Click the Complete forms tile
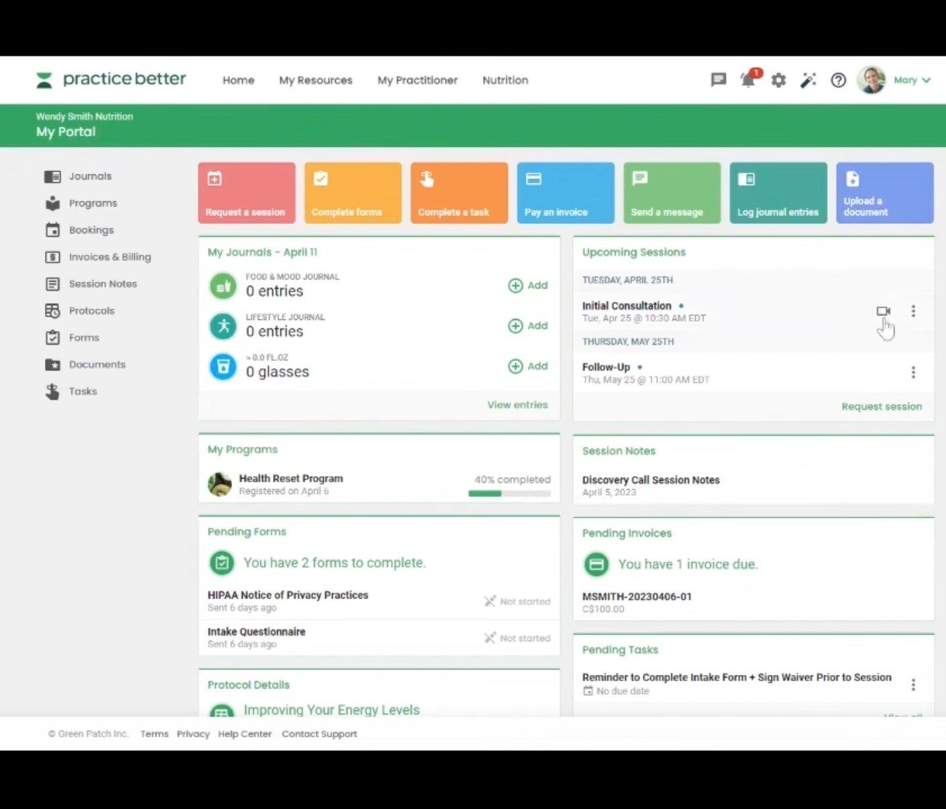946x809 pixels. point(353,193)
